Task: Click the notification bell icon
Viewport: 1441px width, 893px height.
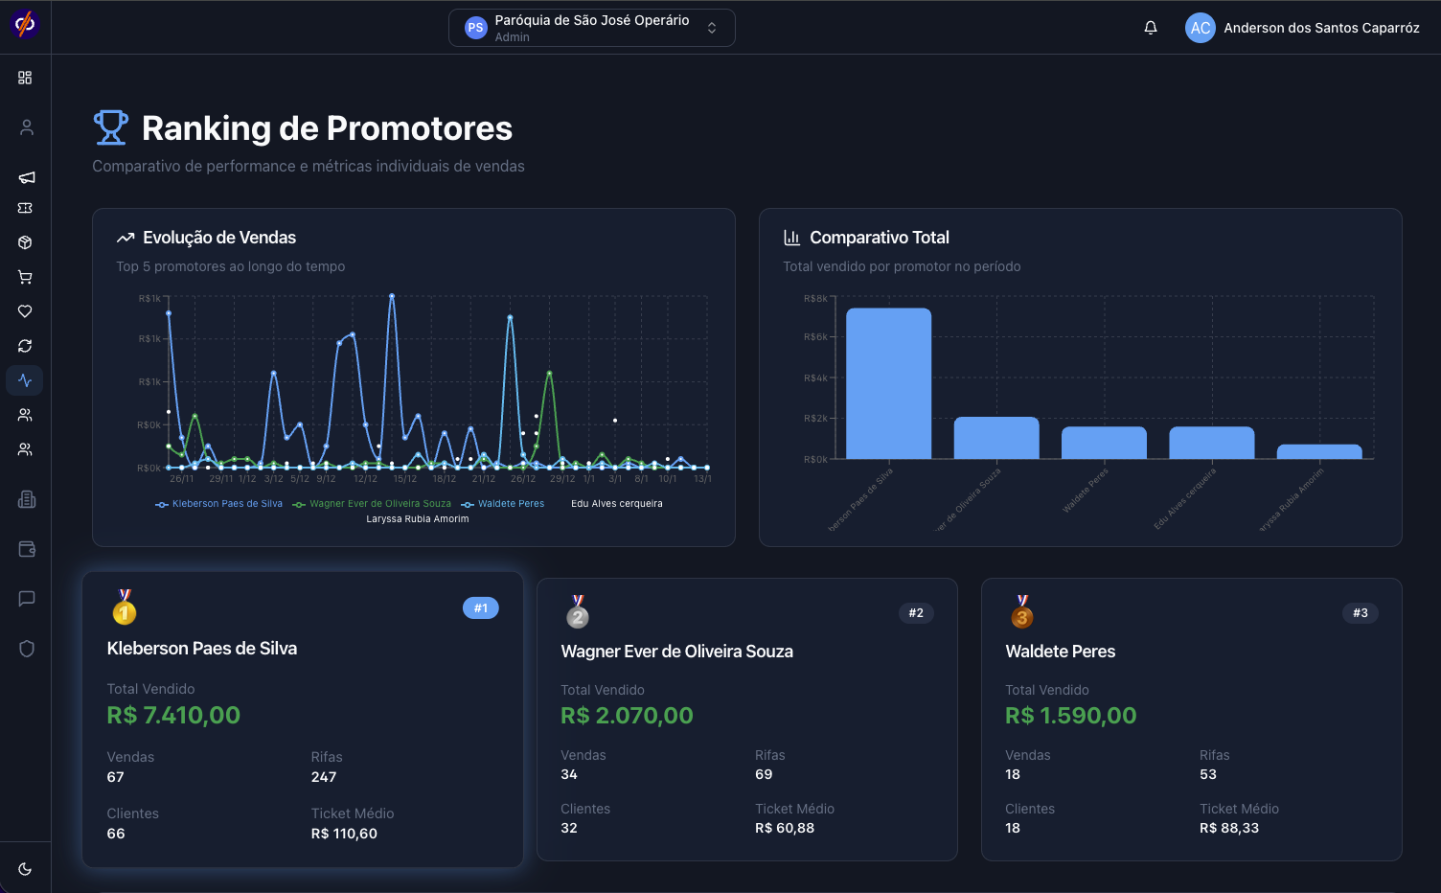Action: [1151, 28]
